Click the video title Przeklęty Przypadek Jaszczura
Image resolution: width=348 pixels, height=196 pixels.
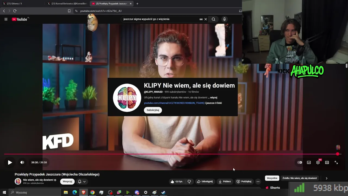[57, 174]
